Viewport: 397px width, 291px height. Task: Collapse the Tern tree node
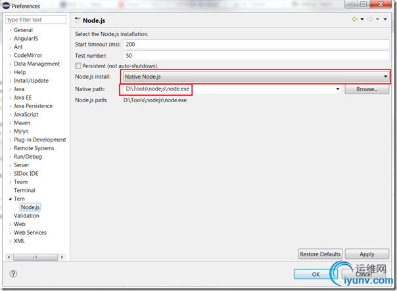[x=11, y=199]
